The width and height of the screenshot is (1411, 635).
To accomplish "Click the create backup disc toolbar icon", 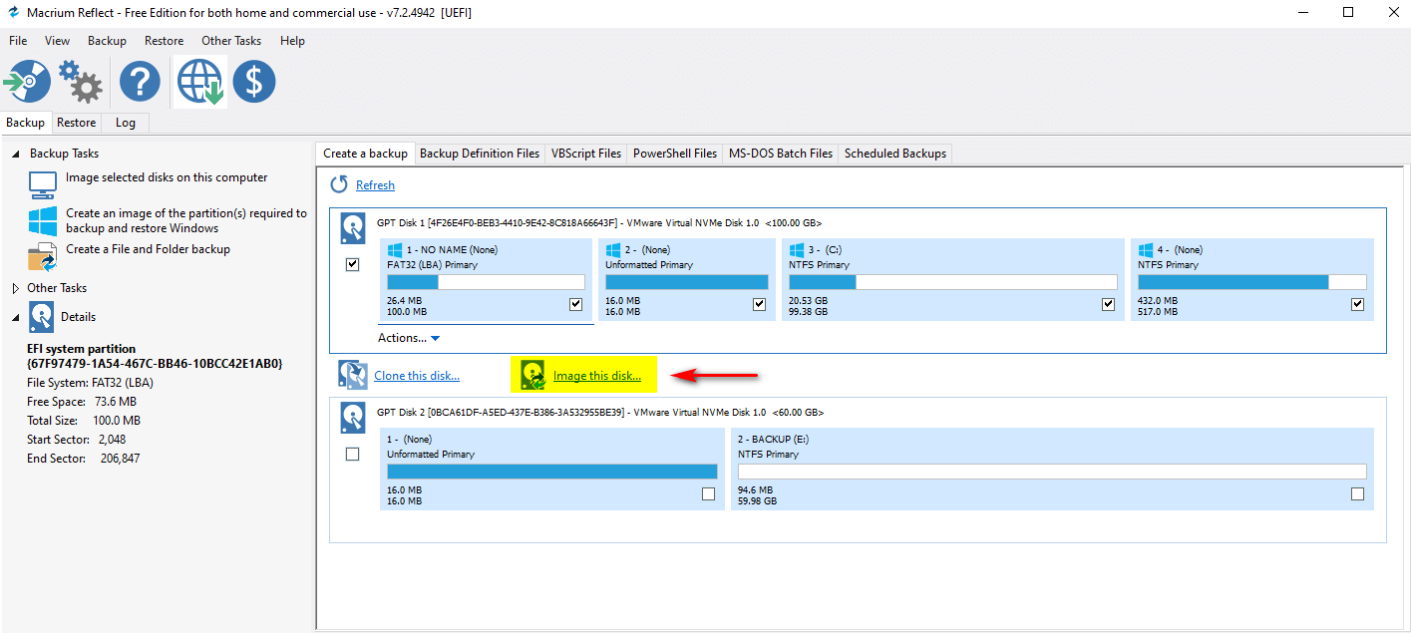I will [27, 82].
